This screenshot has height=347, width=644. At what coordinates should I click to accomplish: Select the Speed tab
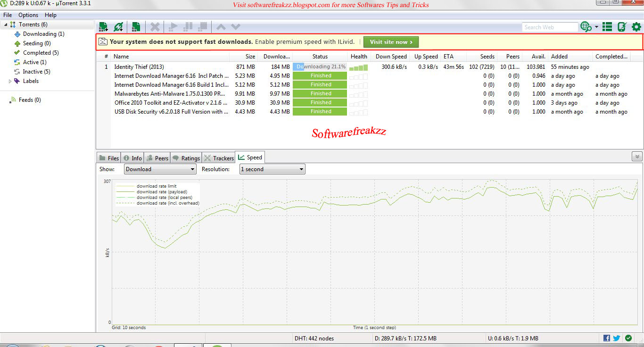pos(250,157)
